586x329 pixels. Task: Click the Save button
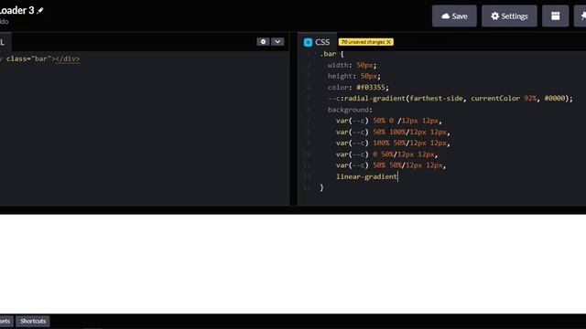tap(454, 16)
